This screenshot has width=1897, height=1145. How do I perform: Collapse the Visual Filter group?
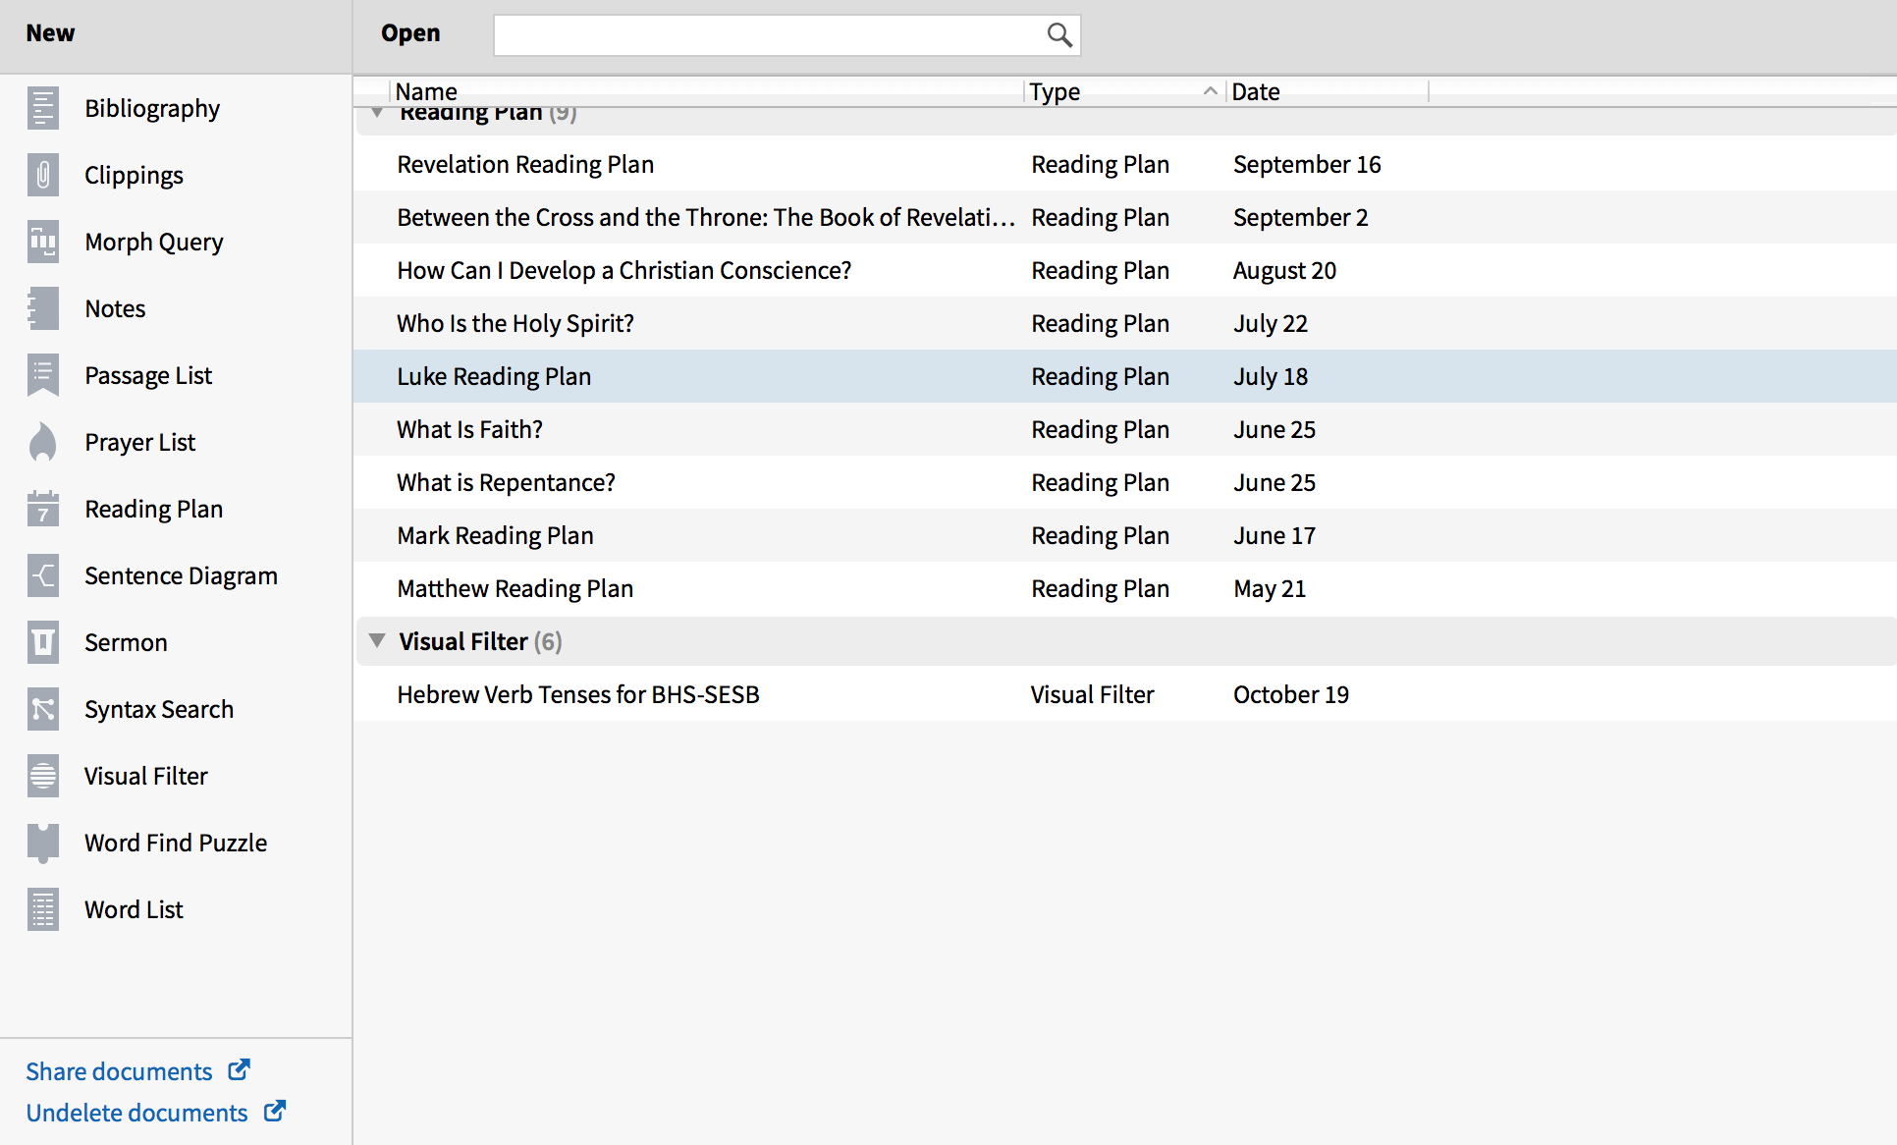click(378, 640)
